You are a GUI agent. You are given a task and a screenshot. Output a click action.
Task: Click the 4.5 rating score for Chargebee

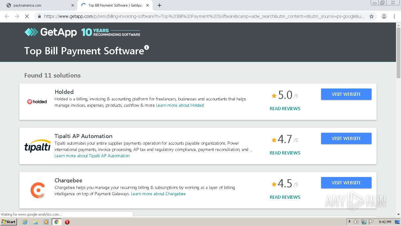285,184
